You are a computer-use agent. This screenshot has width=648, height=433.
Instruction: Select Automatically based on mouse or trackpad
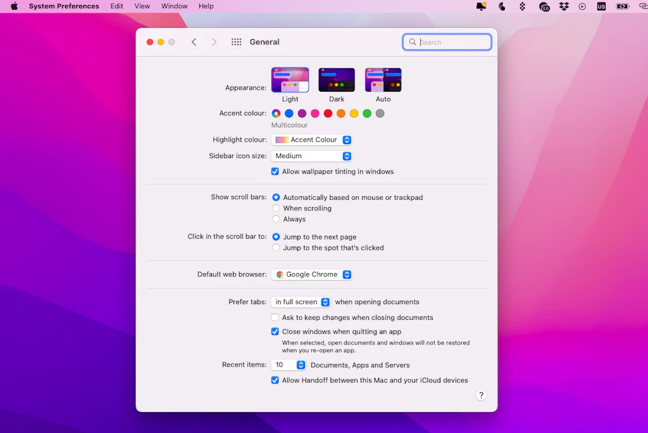click(x=276, y=198)
